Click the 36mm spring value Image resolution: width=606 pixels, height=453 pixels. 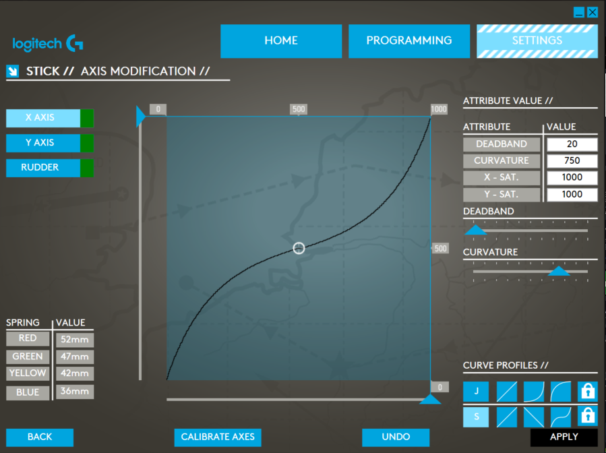point(75,392)
